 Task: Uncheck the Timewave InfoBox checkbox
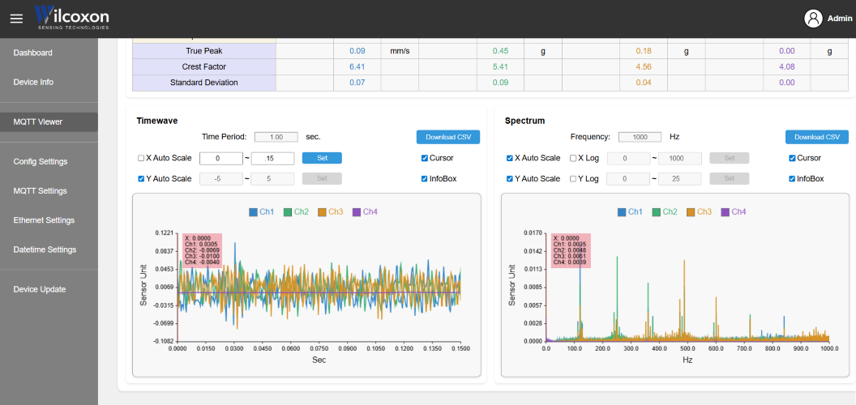pos(425,179)
